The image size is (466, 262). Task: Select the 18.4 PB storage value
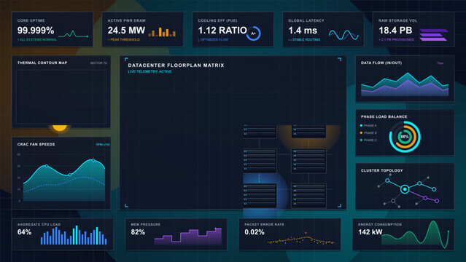pyautogui.click(x=395, y=31)
